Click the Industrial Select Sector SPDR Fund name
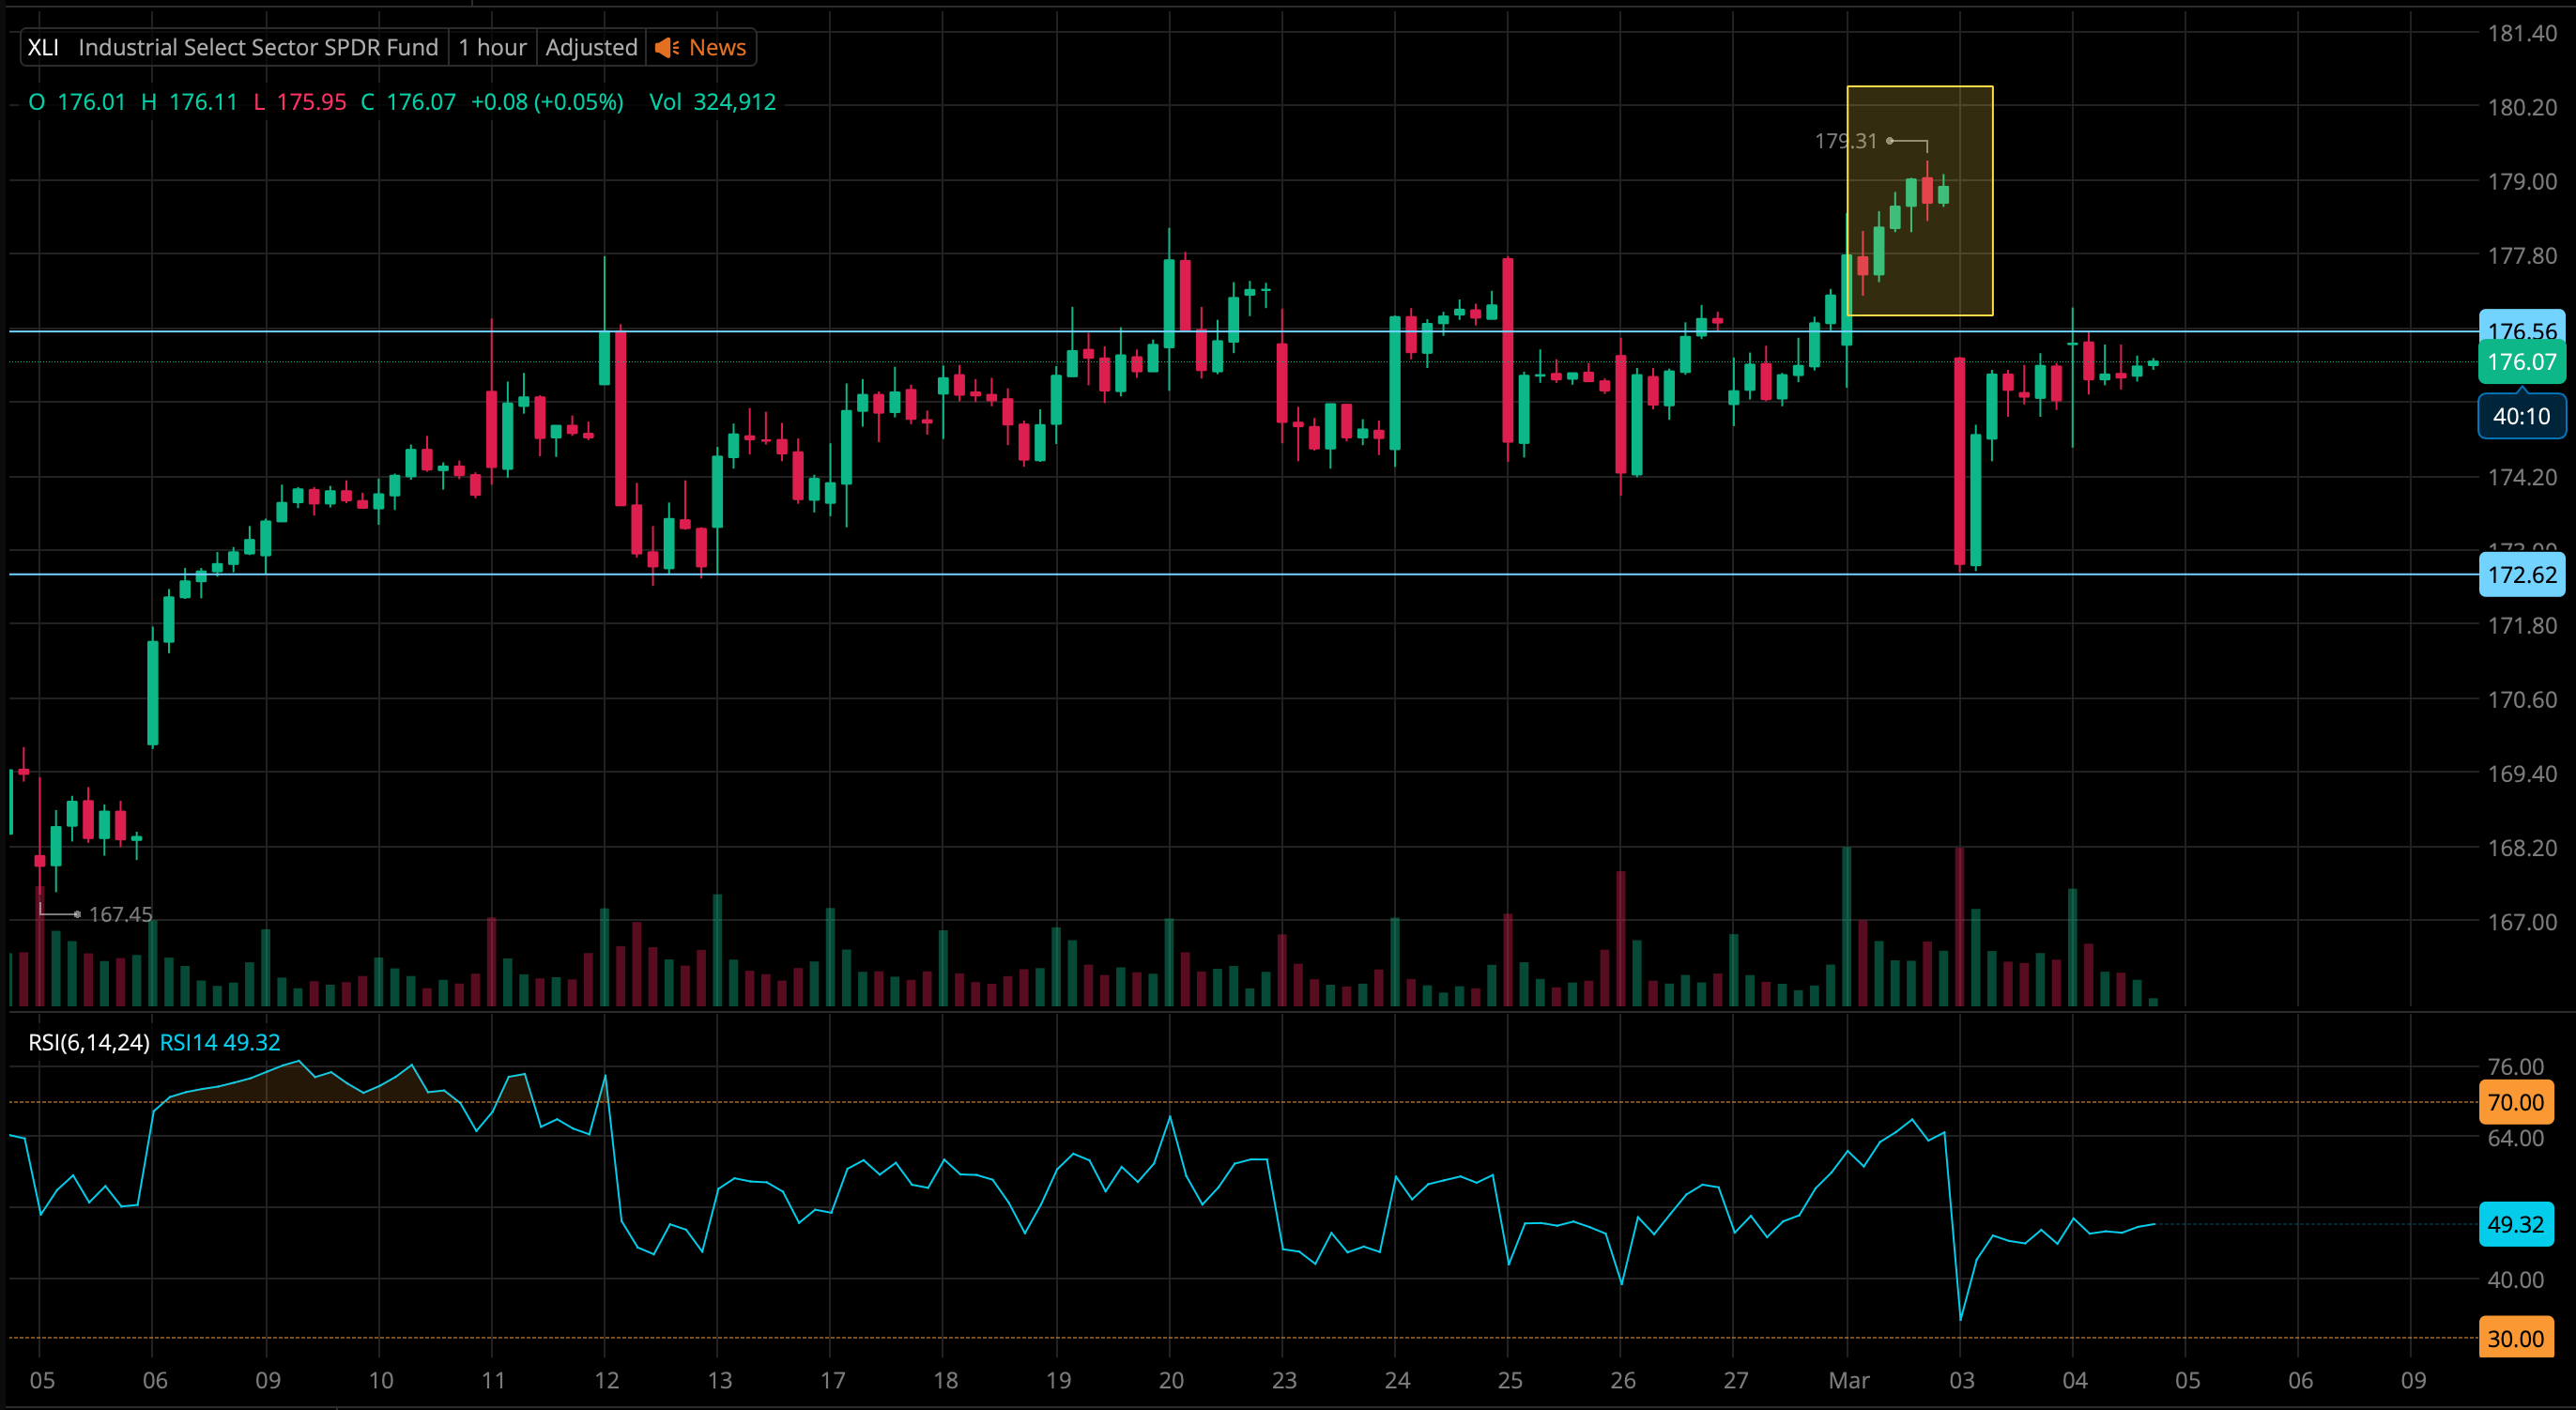Image resolution: width=2576 pixels, height=1410 pixels. pos(258,47)
